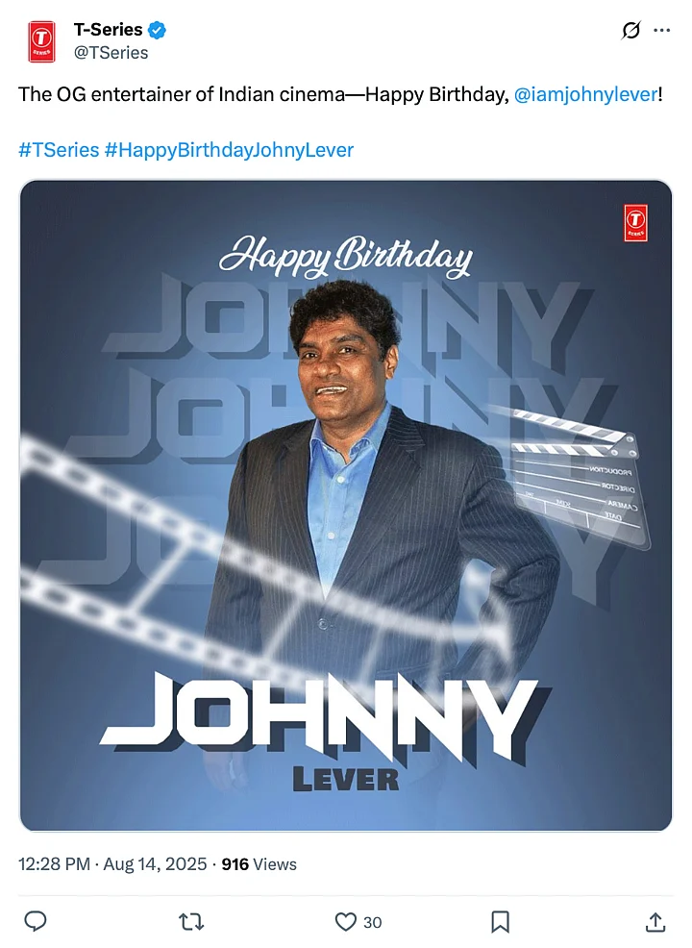Share the post via upload icon
Viewport: 692px width, 948px height.
pyautogui.click(x=655, y=921)
